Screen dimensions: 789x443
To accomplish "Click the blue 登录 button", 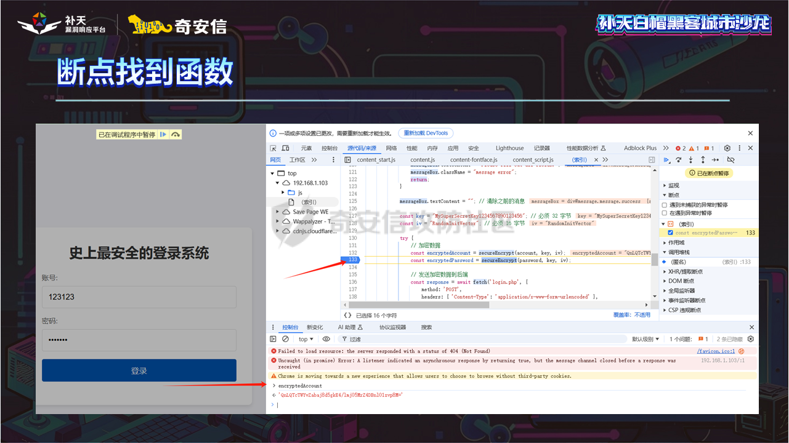I will 139,370.
